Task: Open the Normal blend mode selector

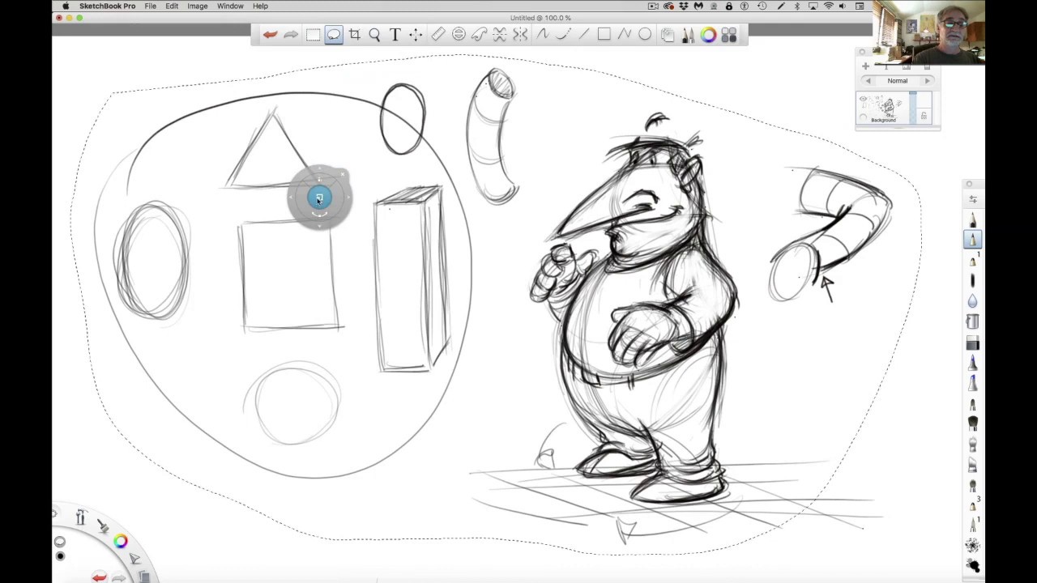Action: pyautogui.click(x=898, y=81)
